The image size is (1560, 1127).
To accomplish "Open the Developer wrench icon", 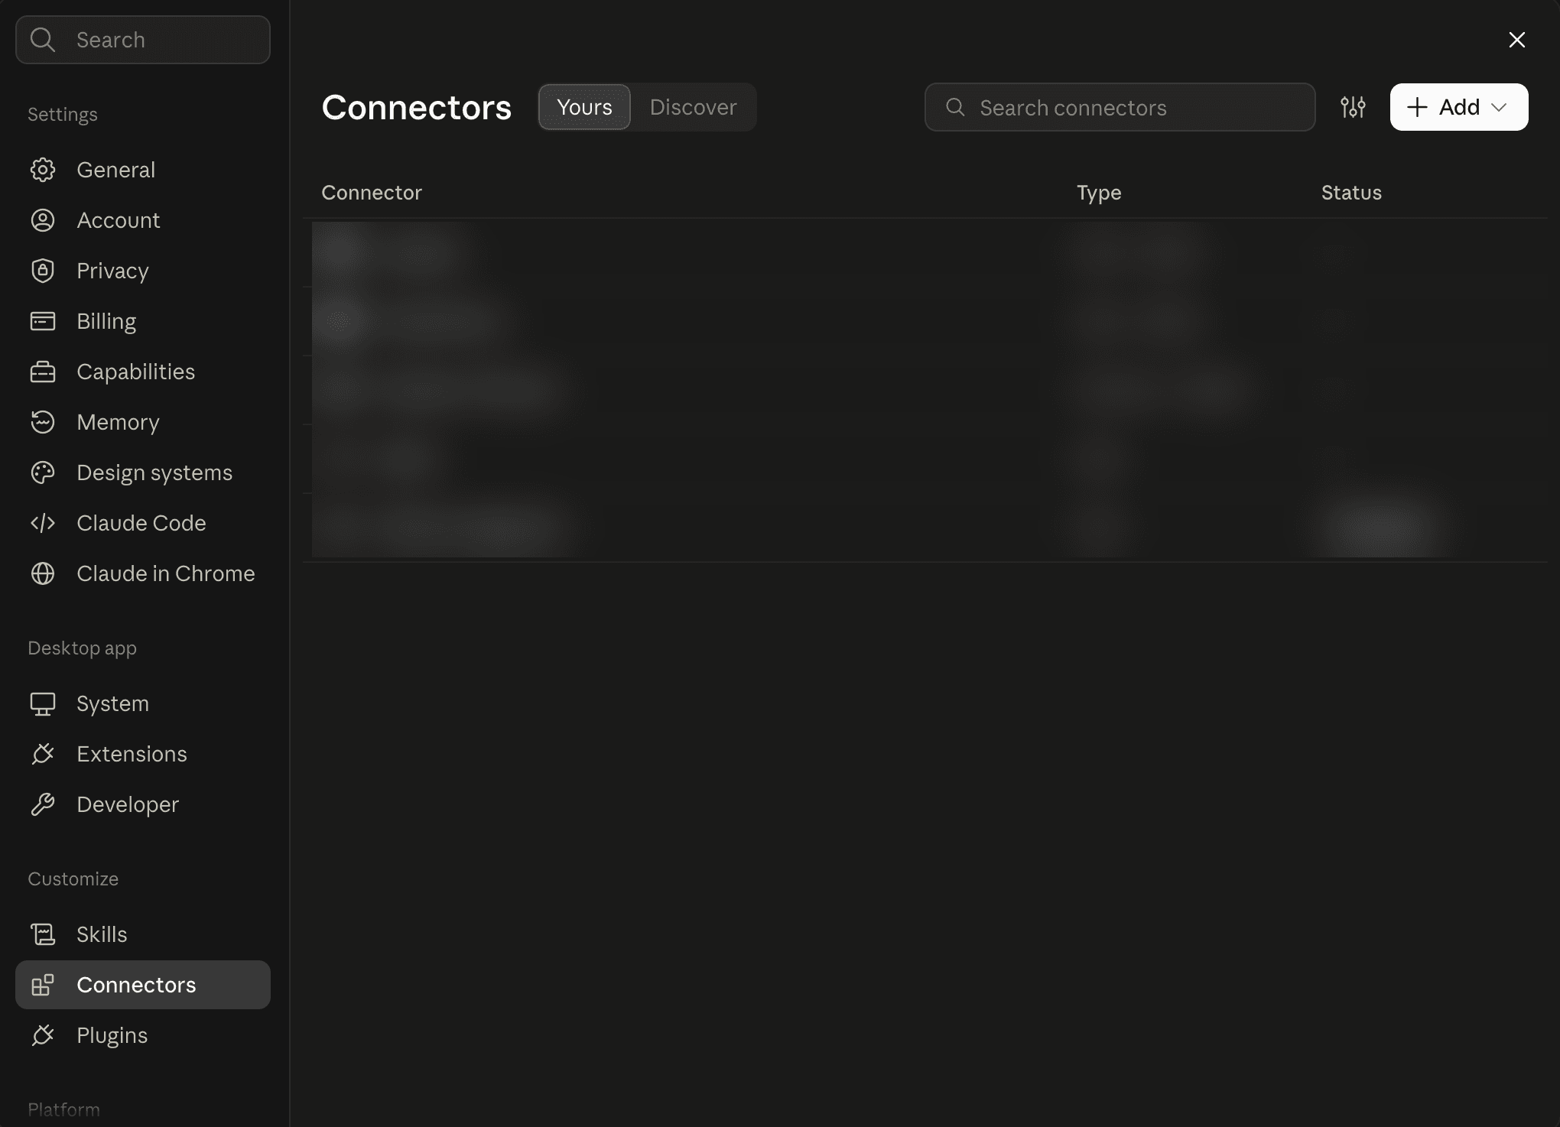I will pos(43,804).
